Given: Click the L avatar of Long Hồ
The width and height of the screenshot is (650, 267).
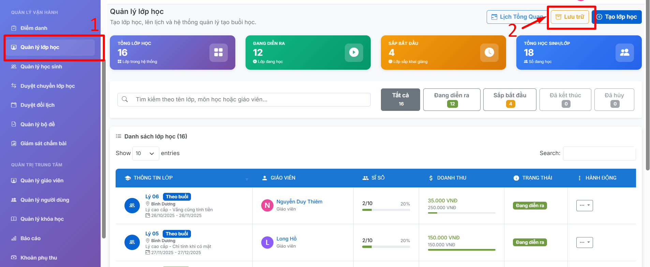Looking at the screenshot, I should (267, 242).
